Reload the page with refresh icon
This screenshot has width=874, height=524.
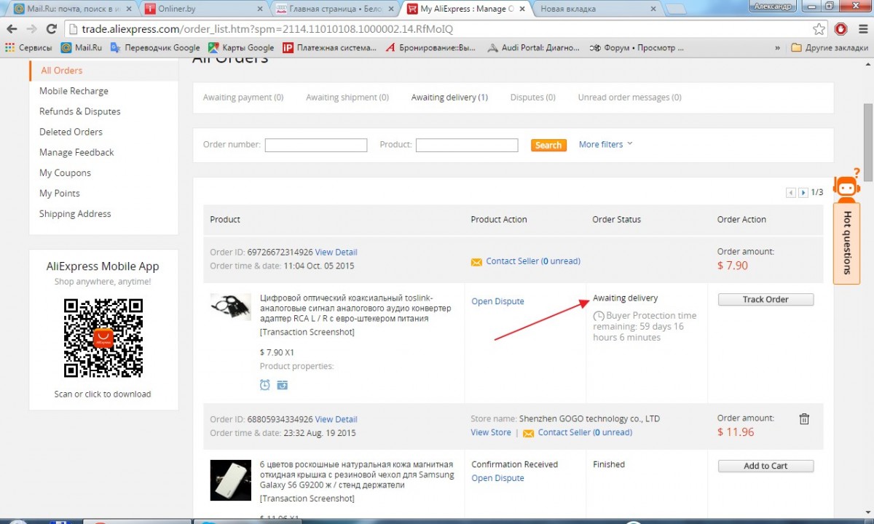tap(51, 29)
